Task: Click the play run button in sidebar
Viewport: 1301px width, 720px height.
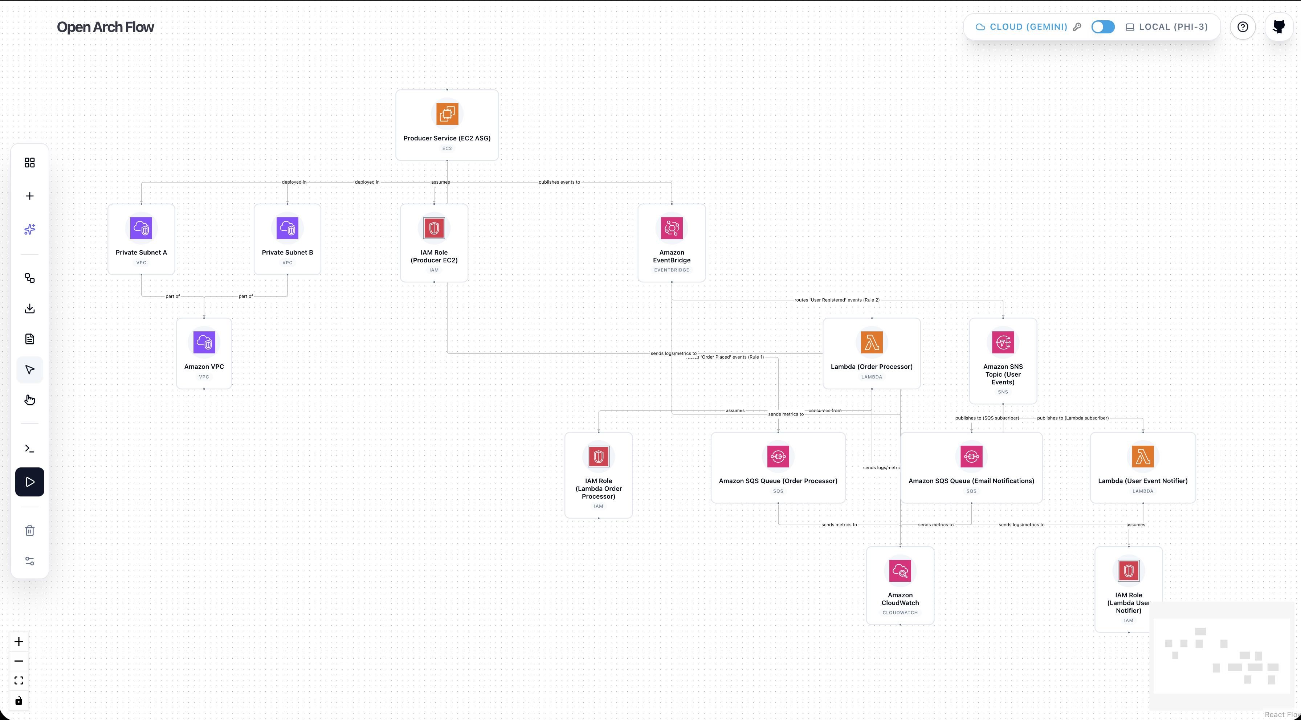Action: tap(29, 482)
